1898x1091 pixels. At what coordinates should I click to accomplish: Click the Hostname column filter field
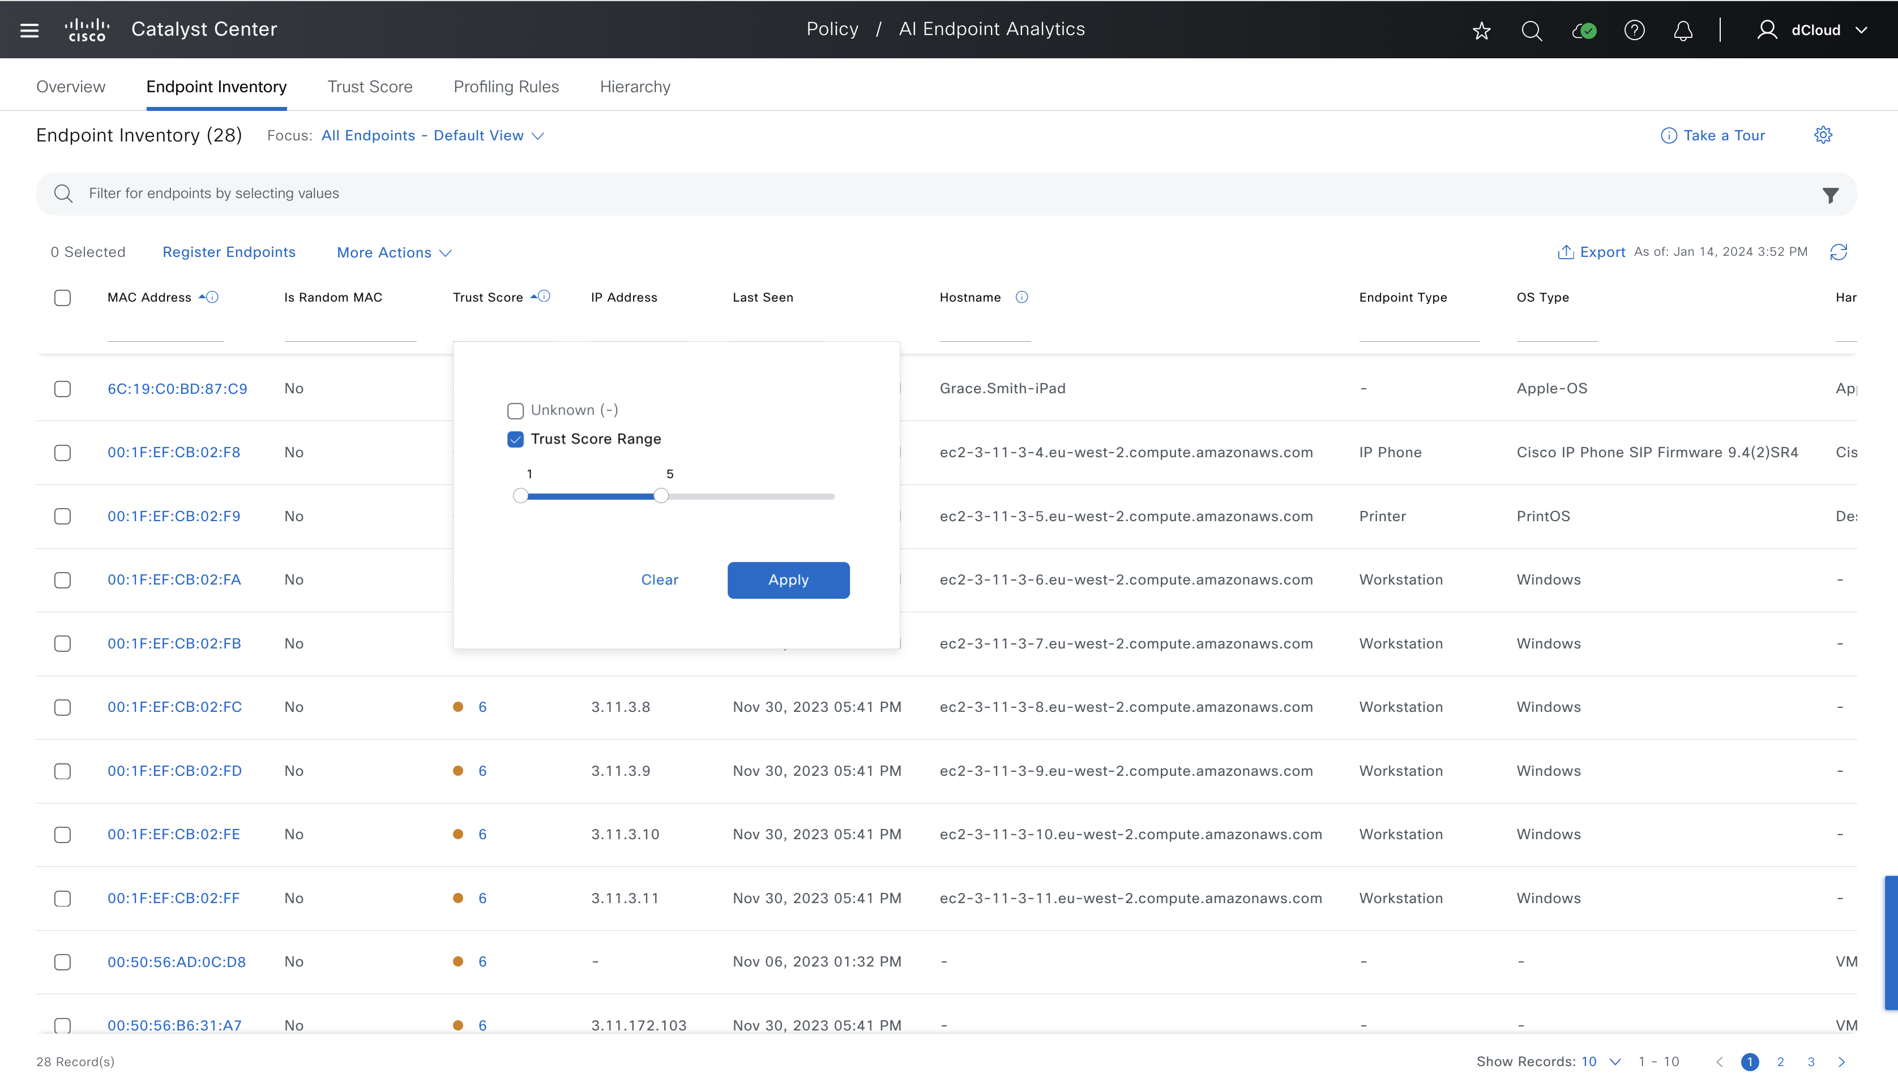pos(985,330)
